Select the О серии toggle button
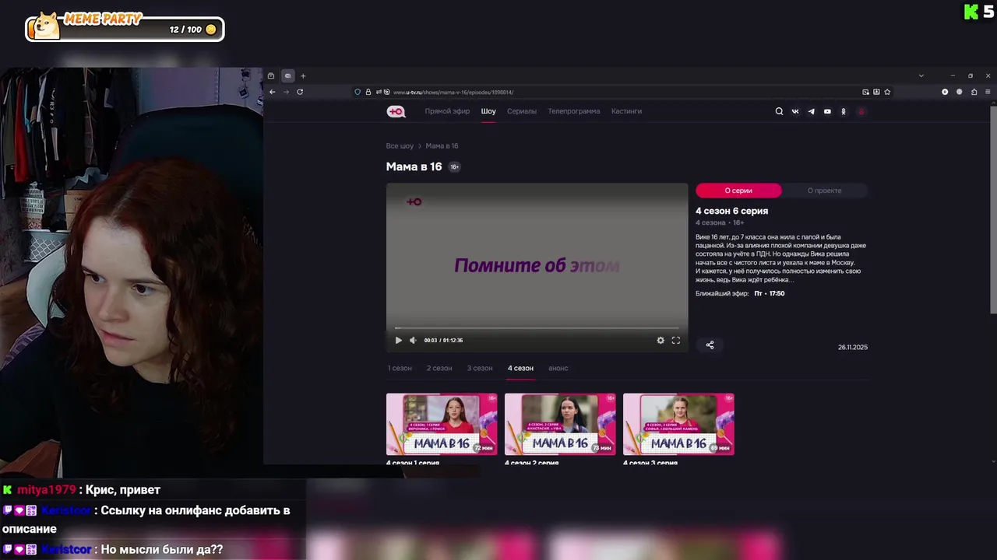The image size is (997, 560). (738, 191)
